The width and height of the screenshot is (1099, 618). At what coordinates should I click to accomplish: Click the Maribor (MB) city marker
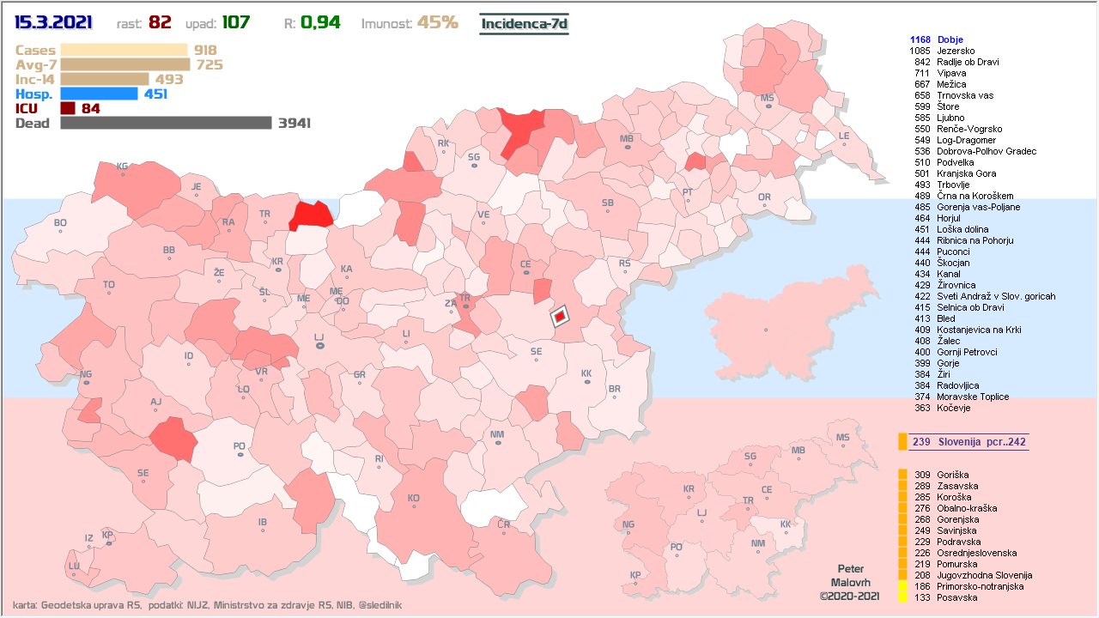[x=628, y=148]
